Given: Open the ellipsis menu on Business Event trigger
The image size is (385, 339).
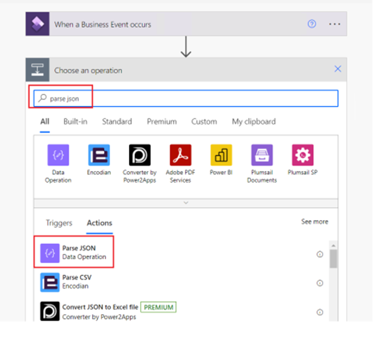Looking at the screenshot, I should (x=335, y=24).
